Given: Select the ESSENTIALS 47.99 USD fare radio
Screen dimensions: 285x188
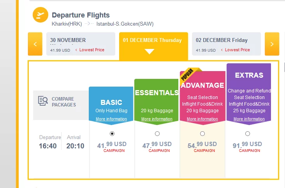Looking at the screenshot, I should [157, 134].
